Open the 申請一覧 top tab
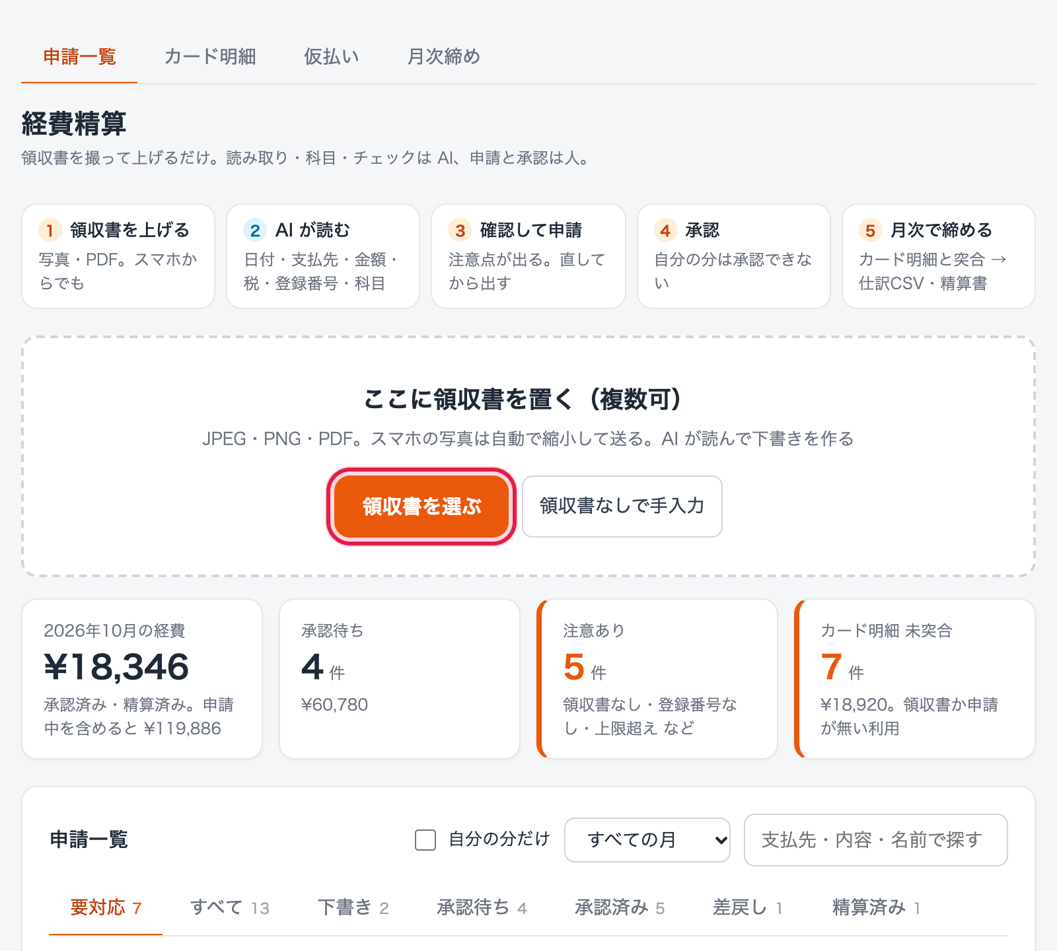This screenshot has height=951, width=1057. point(79,57)
